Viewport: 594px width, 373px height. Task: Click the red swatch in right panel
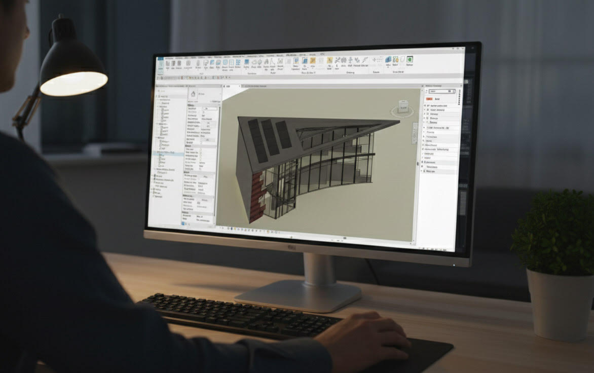[x=429, y=99]
